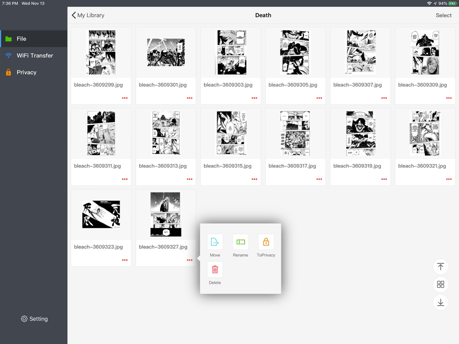Open the Privacy section in sidebar
The height and width of the screenshot is (344, 459).
(34, 72)
